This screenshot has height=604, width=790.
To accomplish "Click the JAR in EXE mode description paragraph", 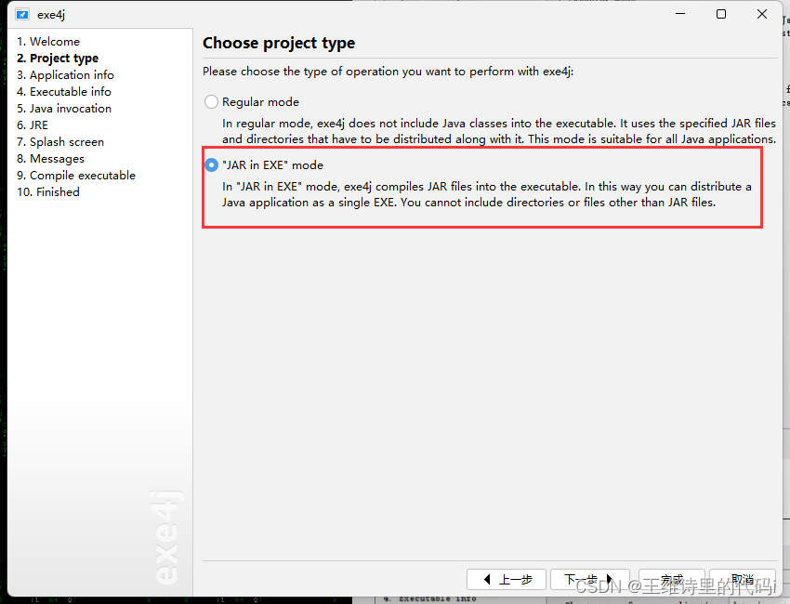I will click(487, 194).
